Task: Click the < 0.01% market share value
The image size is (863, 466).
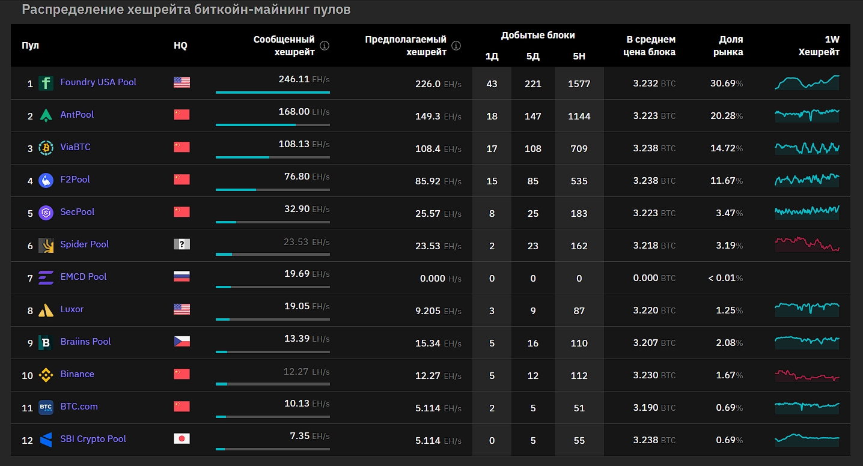Action: pos(725,278)
